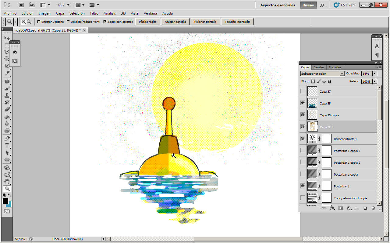
Task: Open Paragraph panel icon
Action: point(377,55)
